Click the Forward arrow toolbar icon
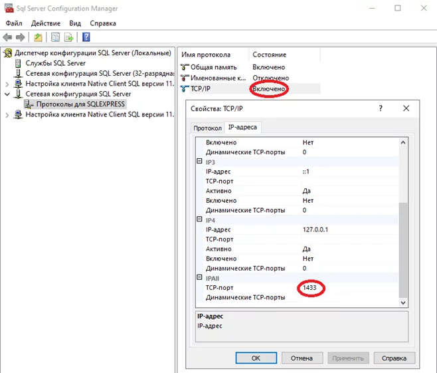Viewport: 437px width, 373px height. click(21, 37)
